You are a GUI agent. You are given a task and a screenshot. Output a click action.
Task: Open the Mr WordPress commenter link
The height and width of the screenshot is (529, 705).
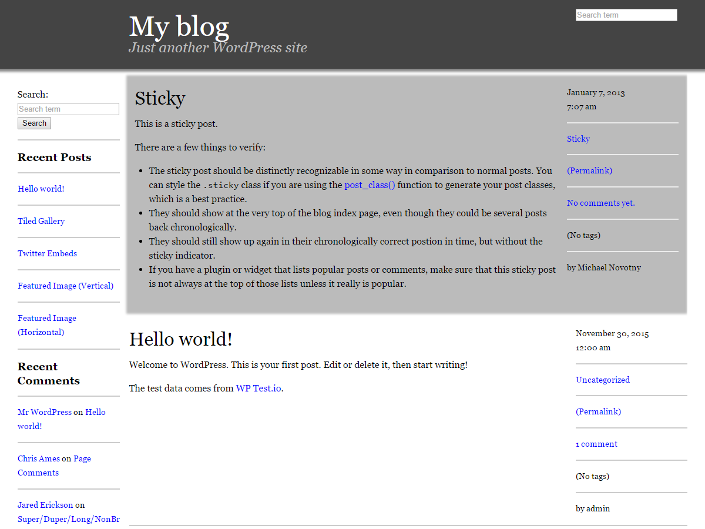click(x=45, y=412)
